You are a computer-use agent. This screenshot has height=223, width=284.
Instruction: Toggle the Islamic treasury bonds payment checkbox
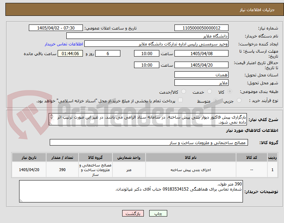coord(180,100)
